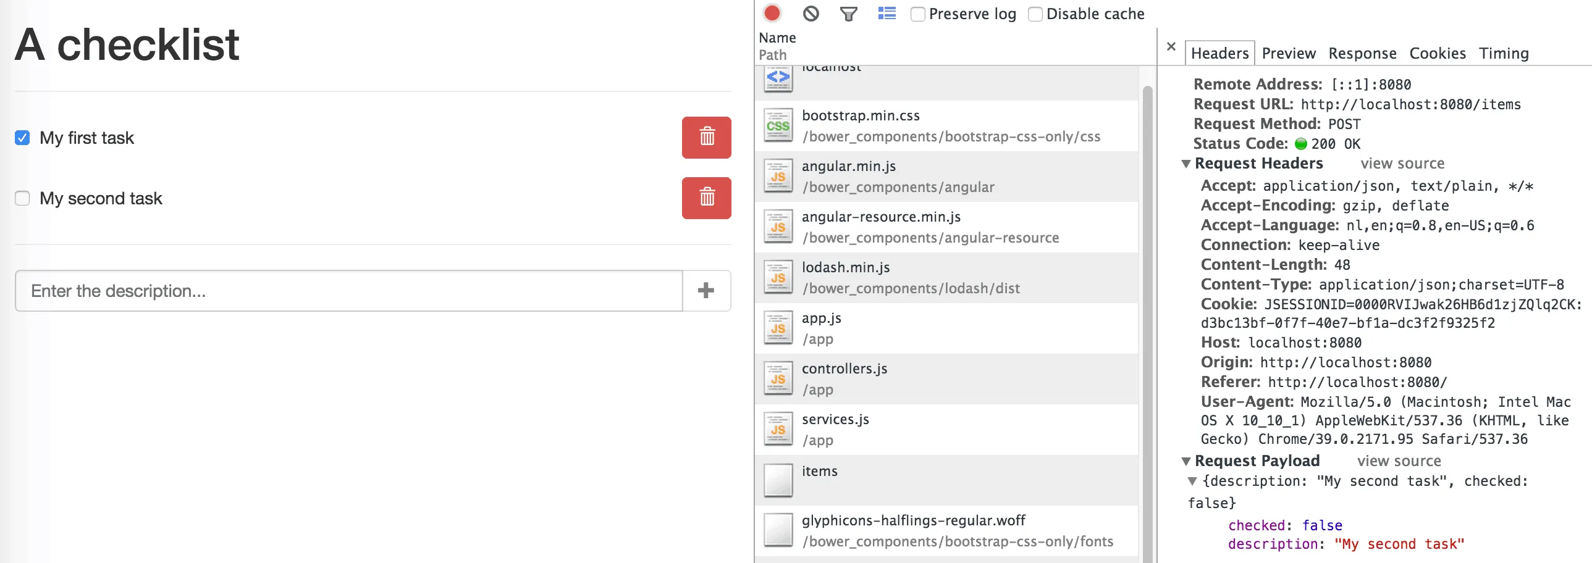Click the plus button to add item
This screenshot has width=1592, height=563.
(x=705, y=291)
